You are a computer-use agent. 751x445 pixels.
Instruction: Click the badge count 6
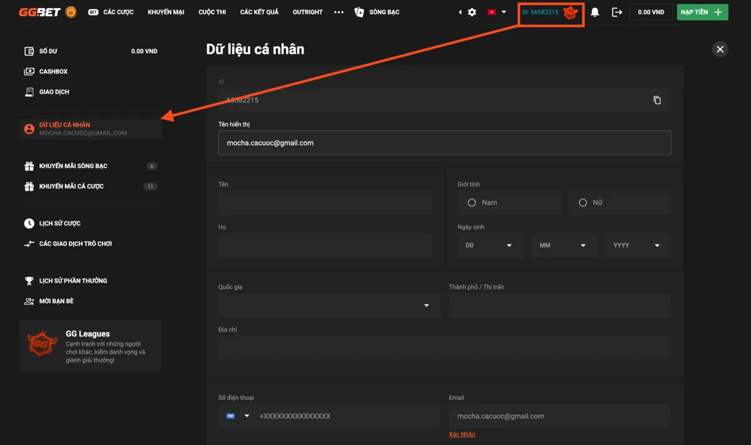151,166
